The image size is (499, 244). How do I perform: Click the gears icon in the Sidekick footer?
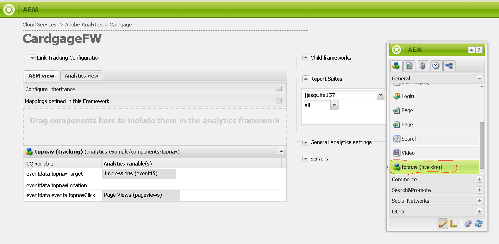pos(468,224)
